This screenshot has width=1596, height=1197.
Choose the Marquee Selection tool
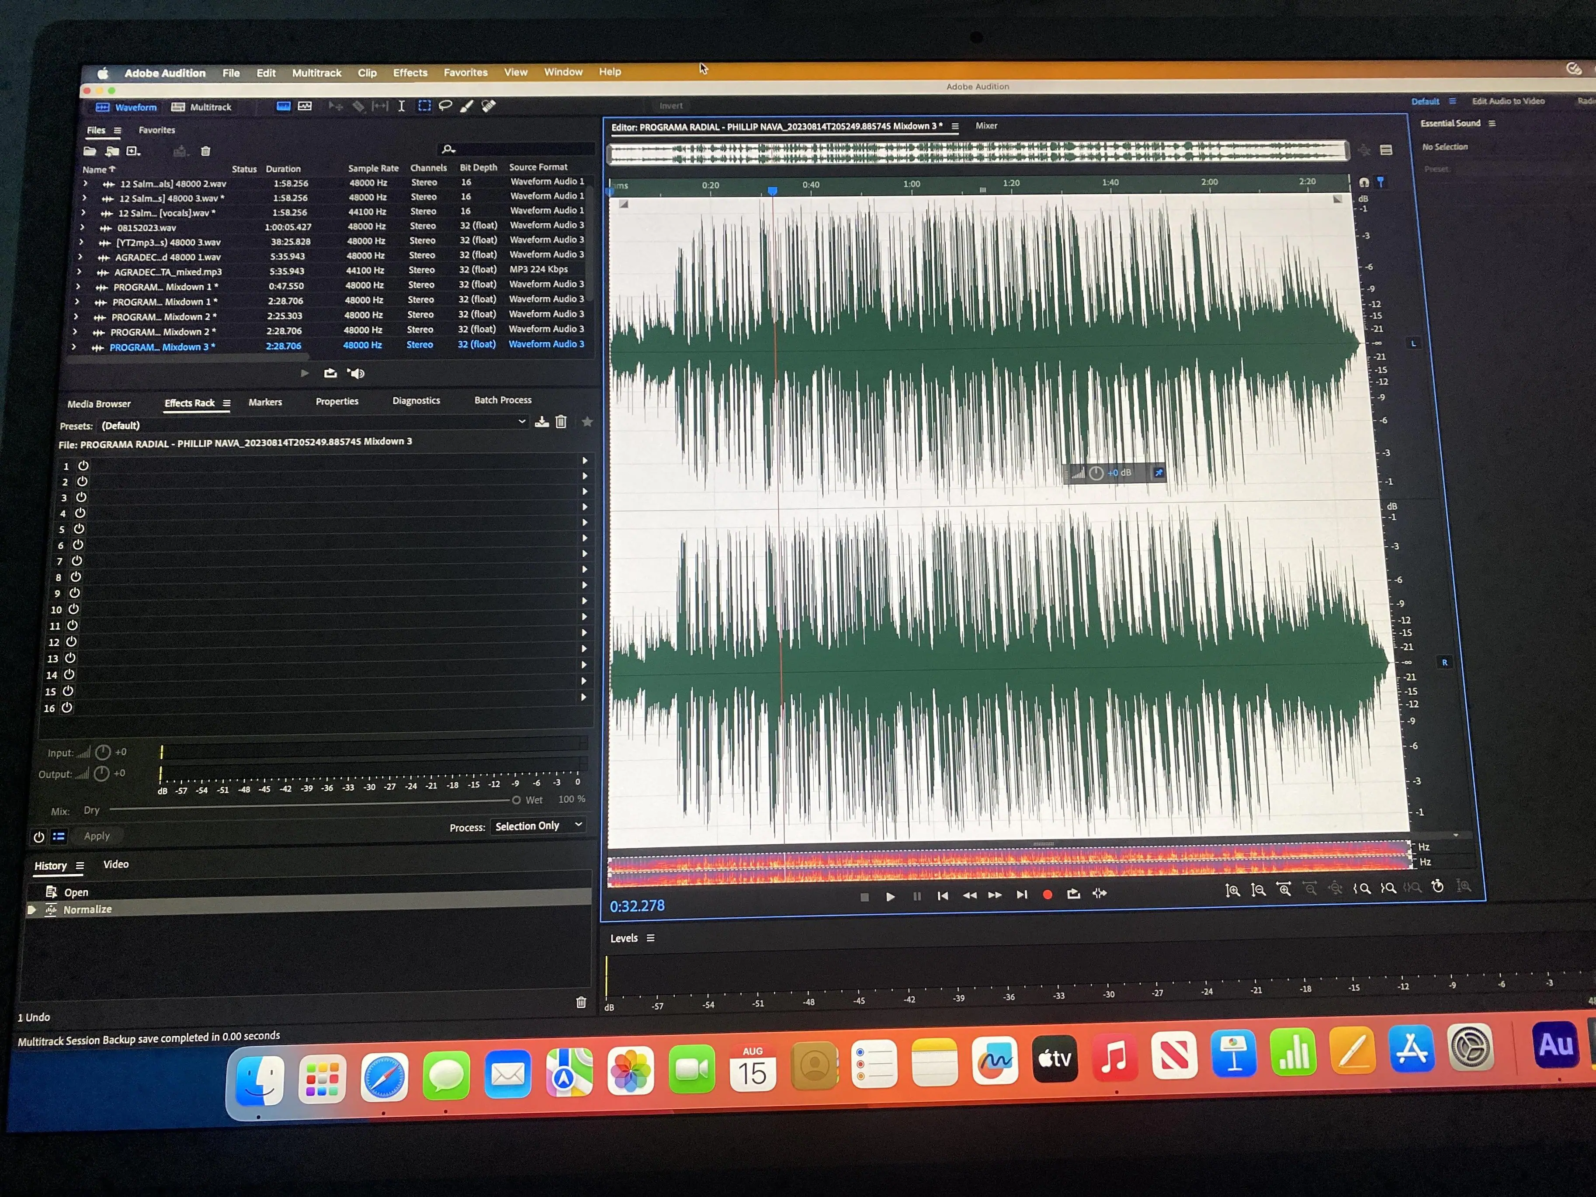pyautogui.click(x=424, y=106)
